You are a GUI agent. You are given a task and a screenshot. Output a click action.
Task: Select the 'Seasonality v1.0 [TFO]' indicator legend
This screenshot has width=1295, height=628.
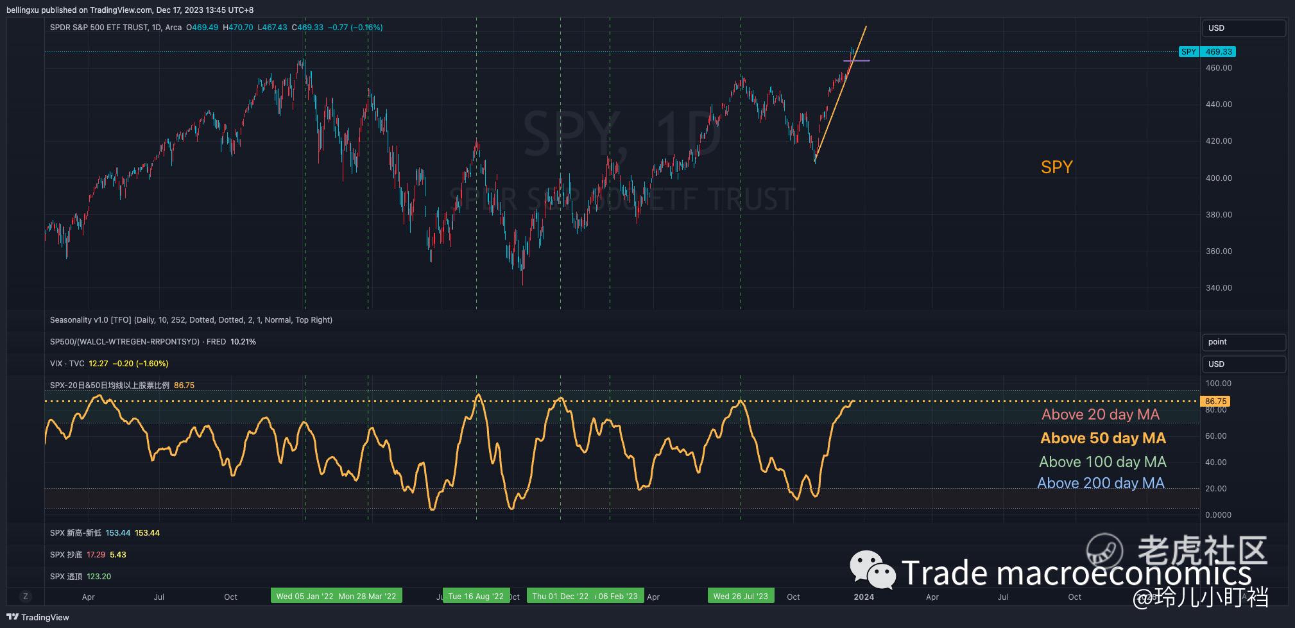pyautogui.click(x=191, y=320)
